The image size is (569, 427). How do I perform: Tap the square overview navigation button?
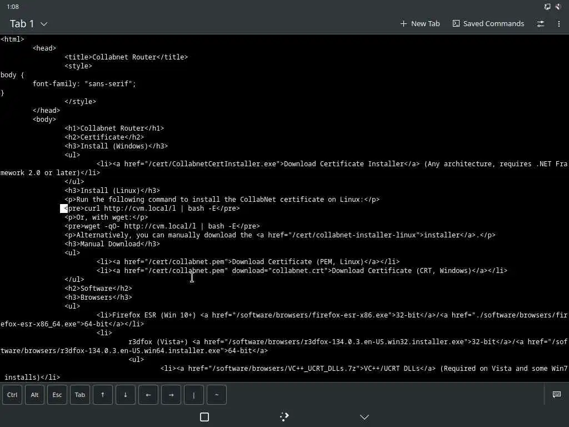(x=204, y=417)
